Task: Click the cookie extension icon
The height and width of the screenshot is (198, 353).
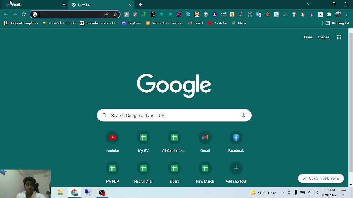Action: [268, 14]
